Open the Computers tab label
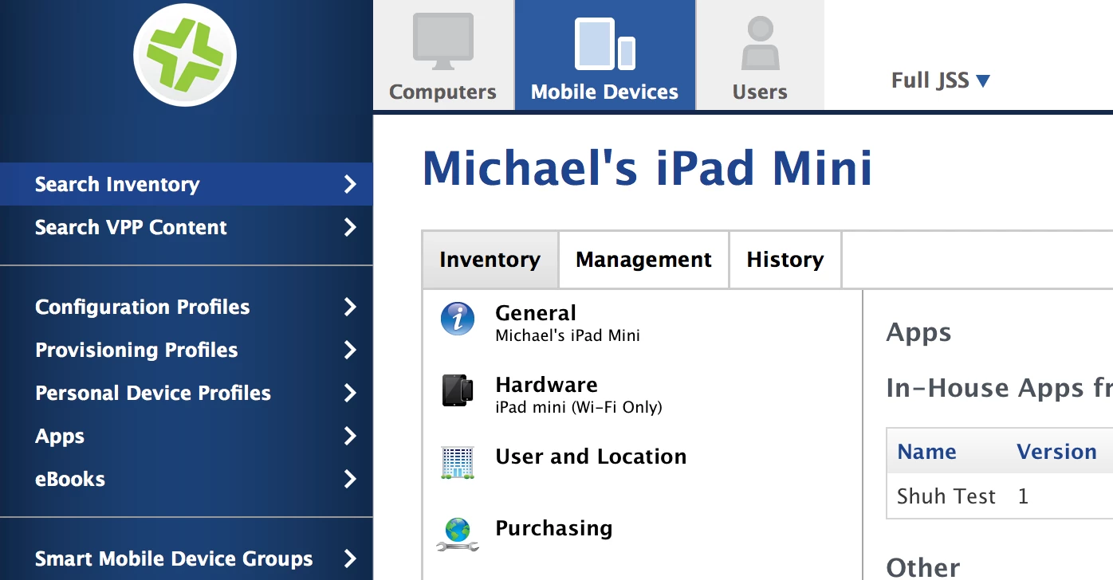The width and height of the screenshot is (1113, 580). (x=442, y=92)
